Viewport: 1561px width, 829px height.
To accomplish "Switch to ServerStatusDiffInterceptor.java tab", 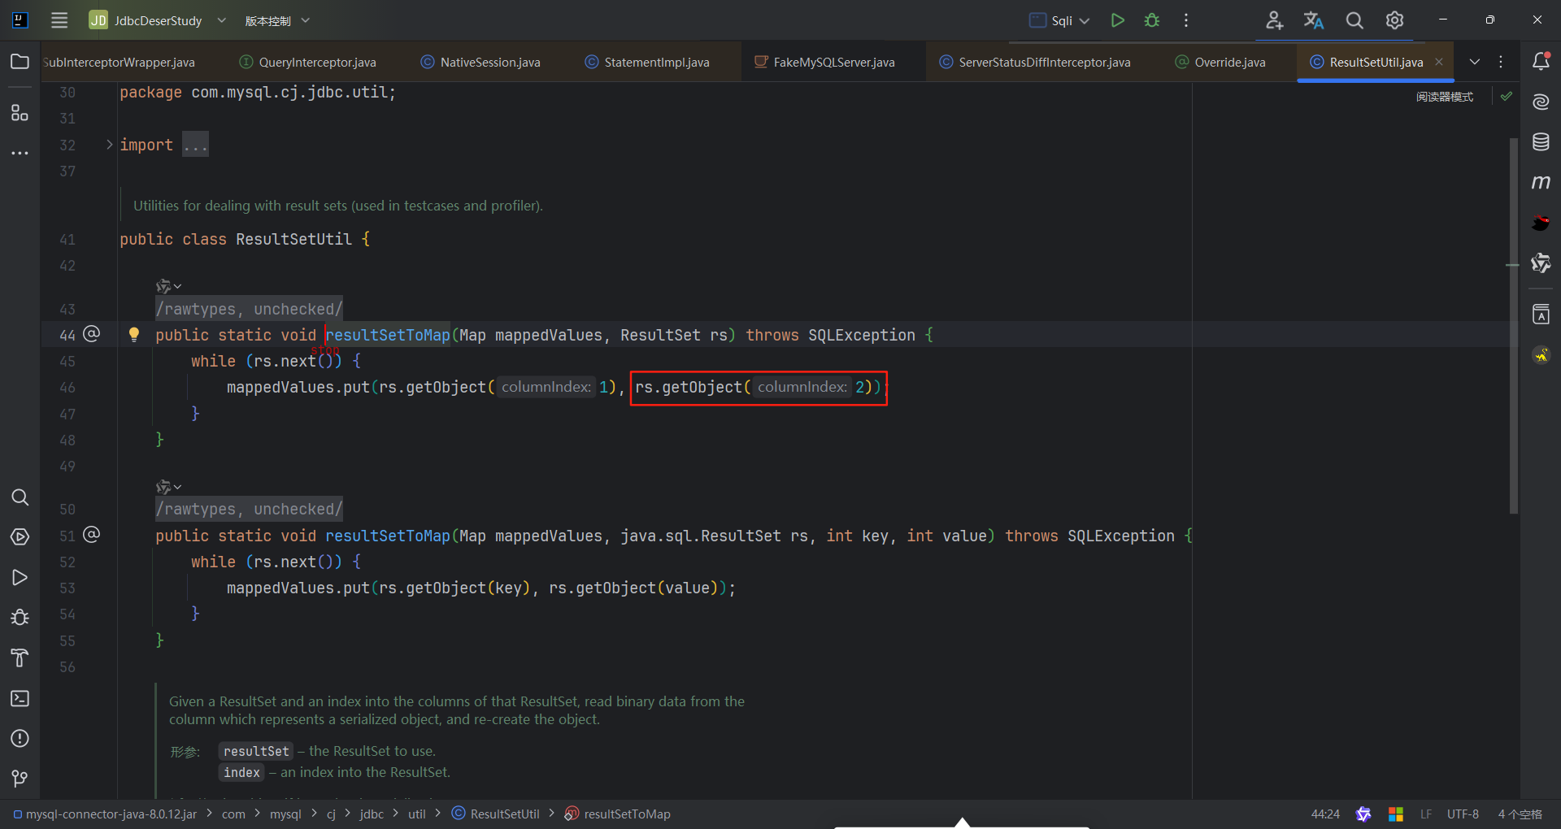I will coord(1034,62).
